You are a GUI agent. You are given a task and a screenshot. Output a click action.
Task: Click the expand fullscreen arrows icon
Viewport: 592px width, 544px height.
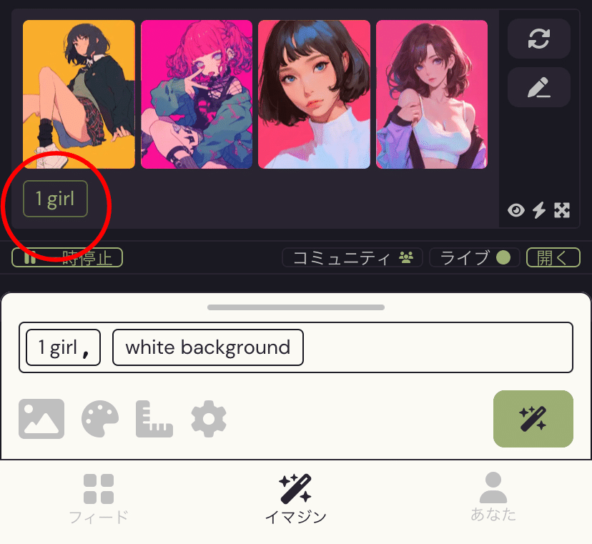[562, 210]
